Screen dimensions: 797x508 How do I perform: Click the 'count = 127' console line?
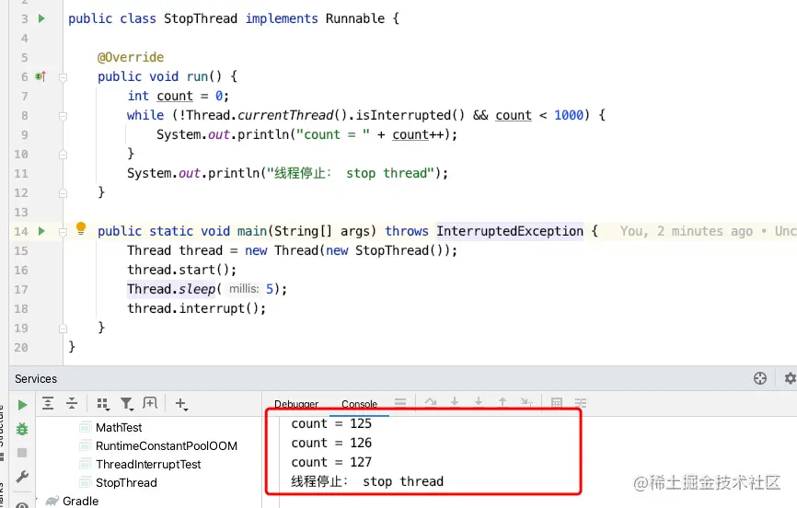[x=331, y=462]
